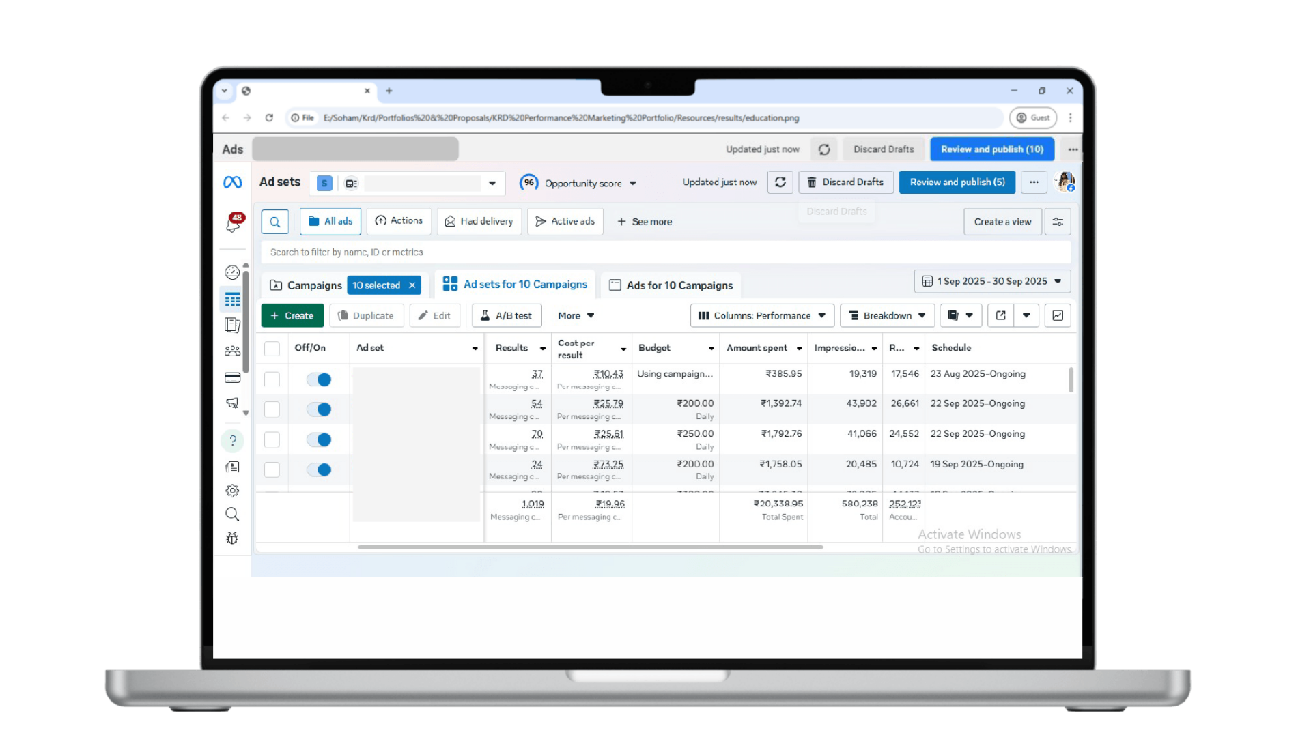1311x737 pixels.
Task: Open notifications bell with 48 badge
Action: point(233,223)
